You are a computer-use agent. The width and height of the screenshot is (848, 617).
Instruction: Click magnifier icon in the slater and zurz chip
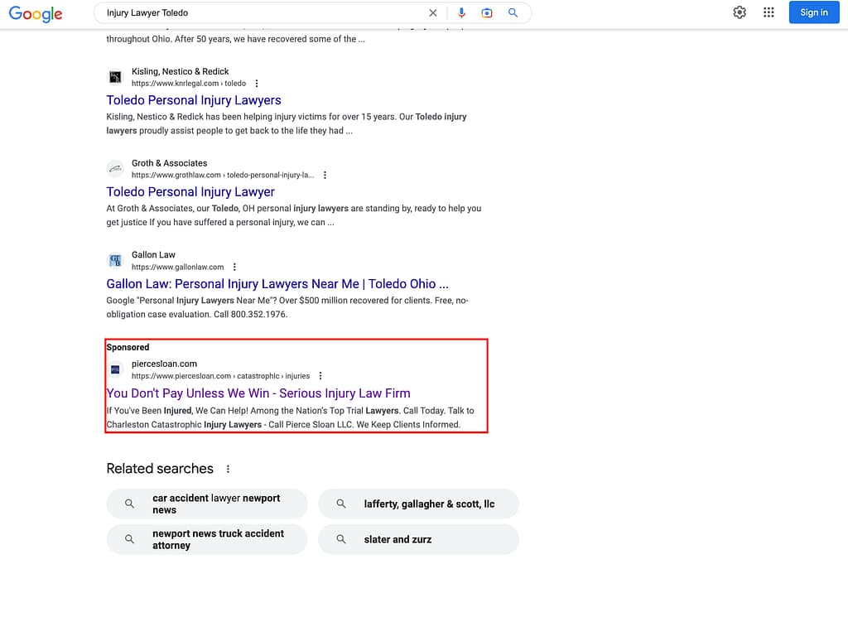coord(341,539)
